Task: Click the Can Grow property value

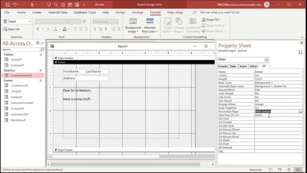Action: tap(278, 97)
